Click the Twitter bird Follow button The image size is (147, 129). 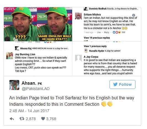tap(122, 84)
